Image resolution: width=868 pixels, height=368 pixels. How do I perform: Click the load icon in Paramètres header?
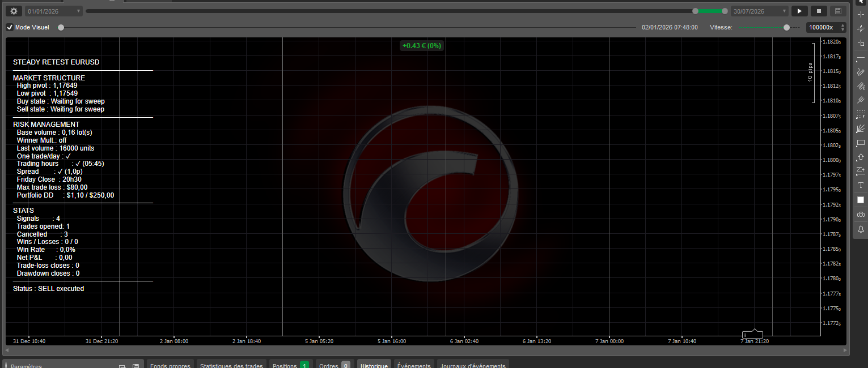pyautogui.click(x=122, y=366)
